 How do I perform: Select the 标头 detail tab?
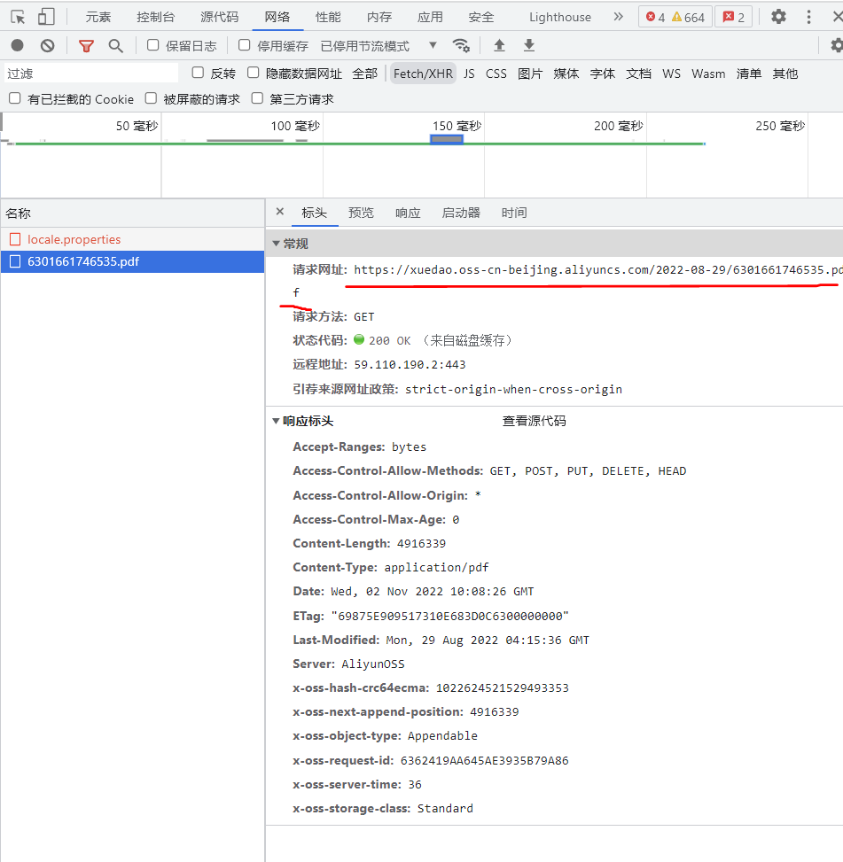(314, 213)
